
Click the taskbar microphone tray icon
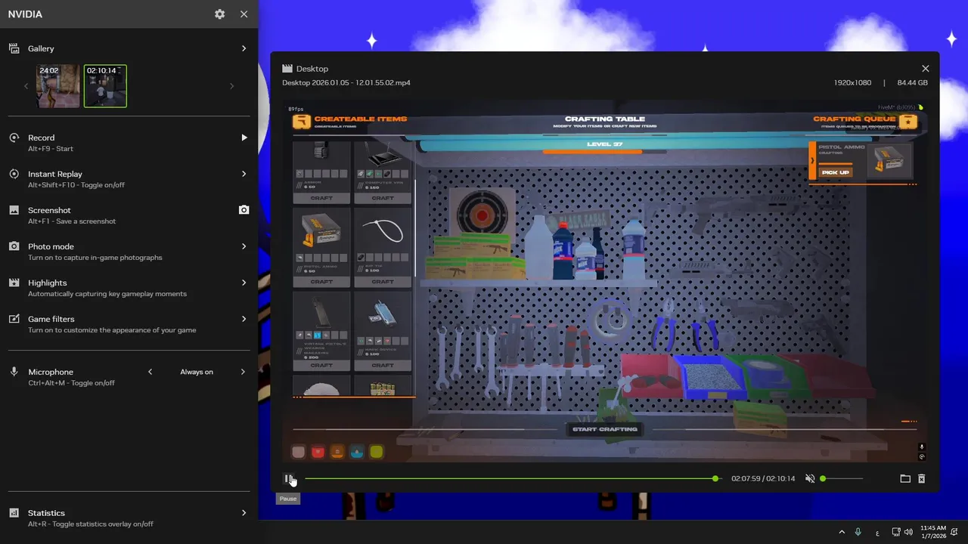(858, 532)
